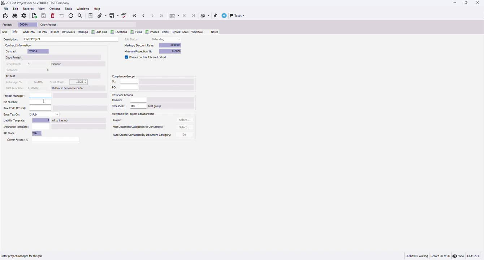
Task: Switch to the M/WBE Goals tab
Action: [x=181, y=32]
